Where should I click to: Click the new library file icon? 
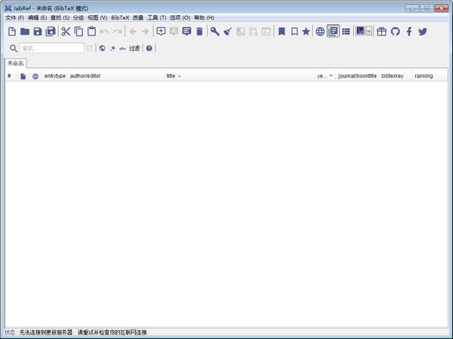[x=11, y=32]
